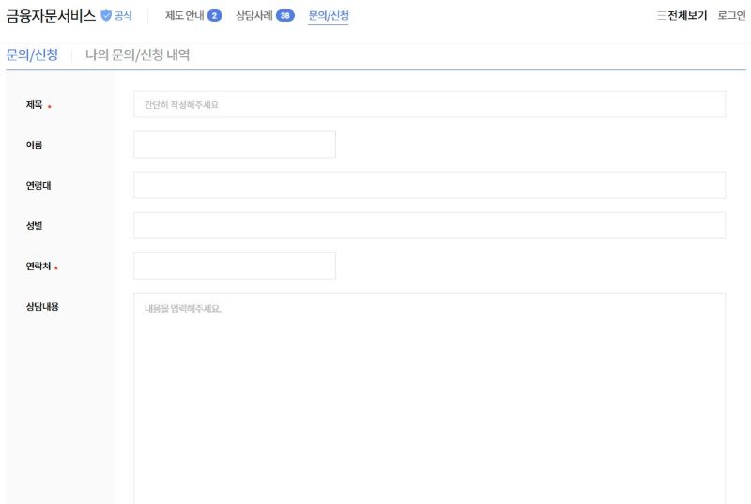Click the count badge 2 next to 제도 안내
Screen dimensions: 751x504
point(214,16)
